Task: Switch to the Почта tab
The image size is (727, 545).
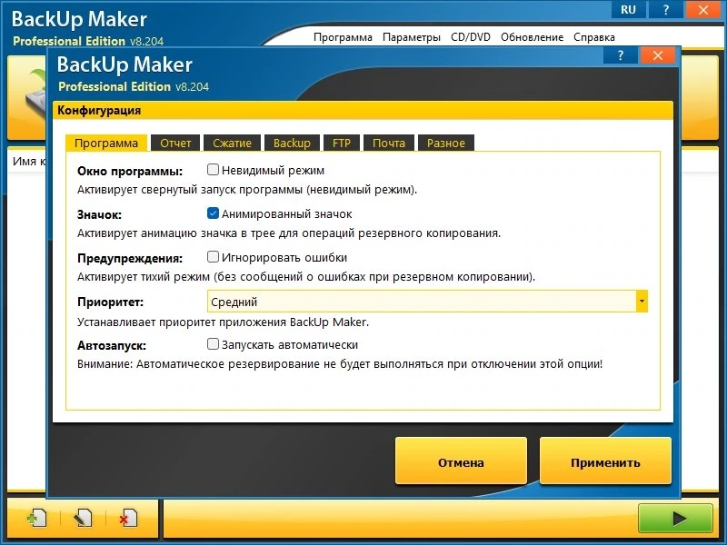Action: [389, 143]
